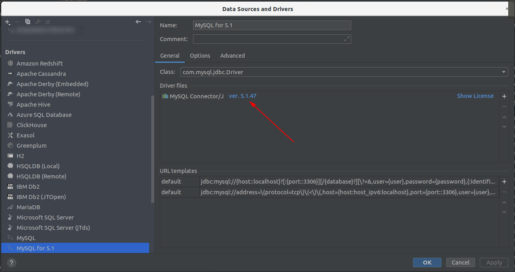Add a new data source with plus icon

(x=8, y=22)
